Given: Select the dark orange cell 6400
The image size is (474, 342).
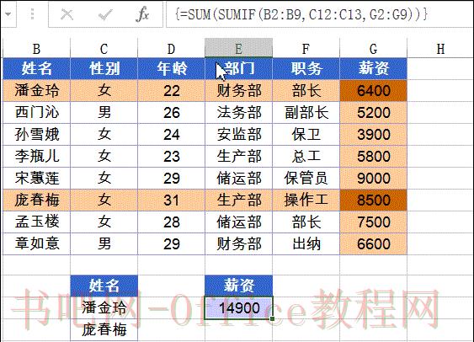Looking at the screenshot, I should click(x=373, y=90).
